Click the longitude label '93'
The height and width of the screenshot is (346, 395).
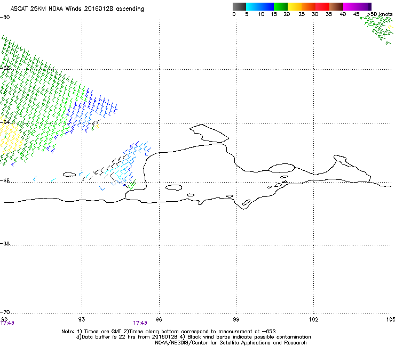(x=82, y=319)
